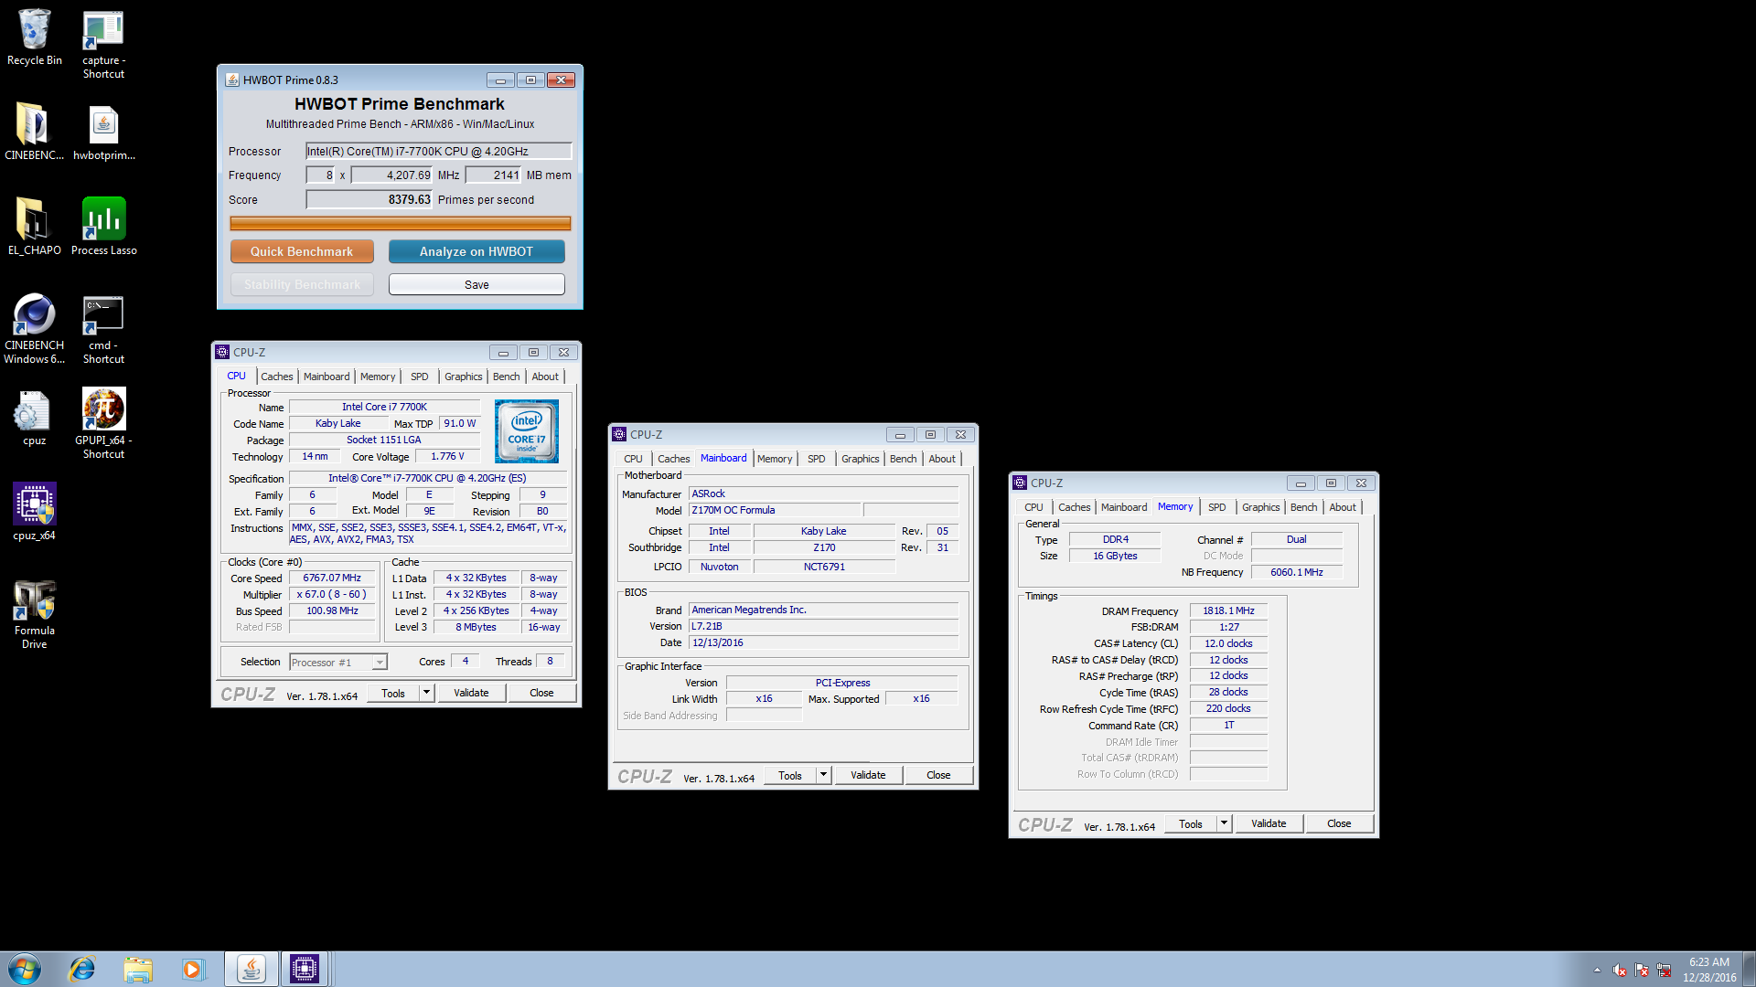Expand Tools dropdown arrow in CPU window
The height and width of the screenshot is (987, 1756).
click(x=426, y=693)
